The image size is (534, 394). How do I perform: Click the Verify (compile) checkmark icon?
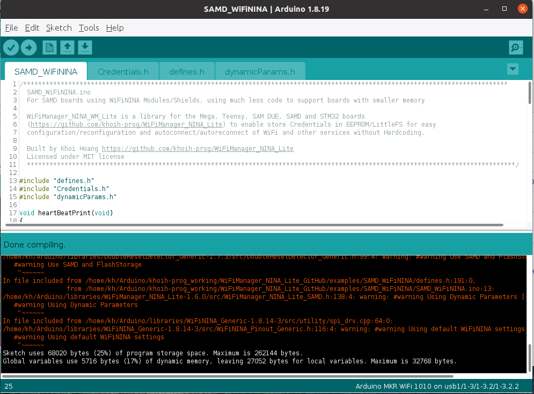(11, 47)
